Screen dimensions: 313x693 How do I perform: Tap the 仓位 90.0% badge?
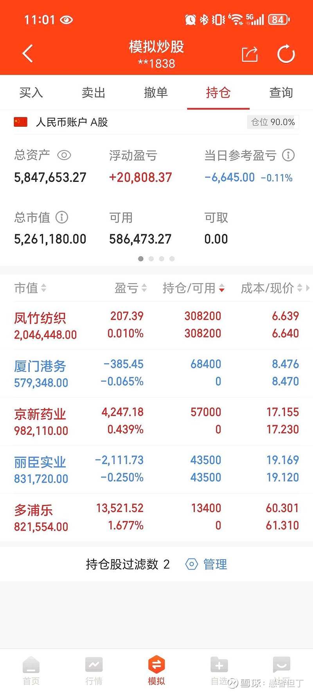click(273, 122)
